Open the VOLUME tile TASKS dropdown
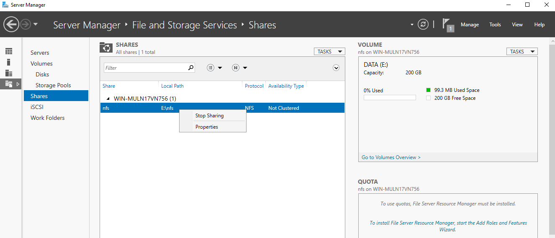Image resolution: width=555 pixels, height=238 pixels. tap(522, 52)
